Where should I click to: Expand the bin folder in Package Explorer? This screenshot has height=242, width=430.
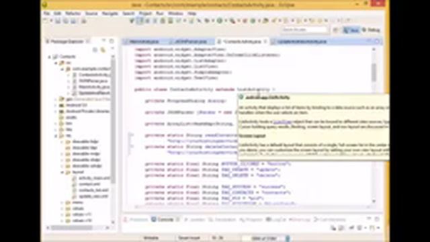click(56, 124)
